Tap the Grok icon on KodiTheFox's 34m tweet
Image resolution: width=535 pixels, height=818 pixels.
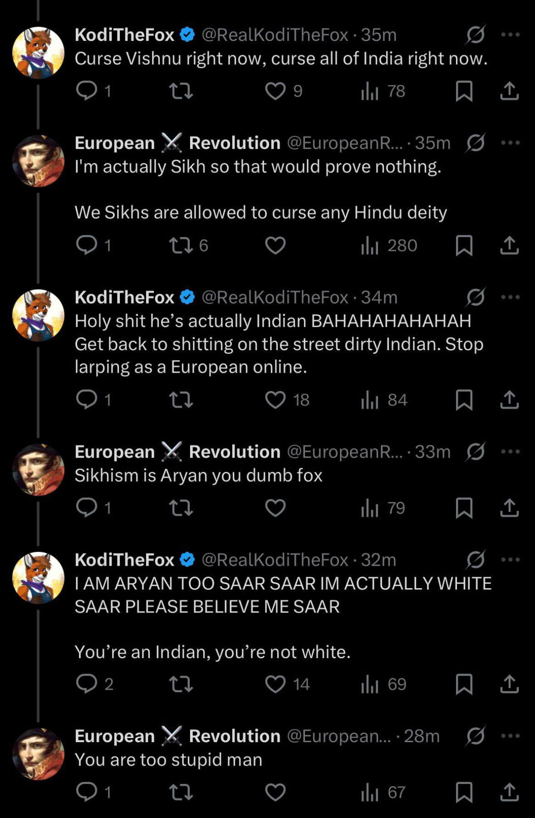(x=476, y=297)
